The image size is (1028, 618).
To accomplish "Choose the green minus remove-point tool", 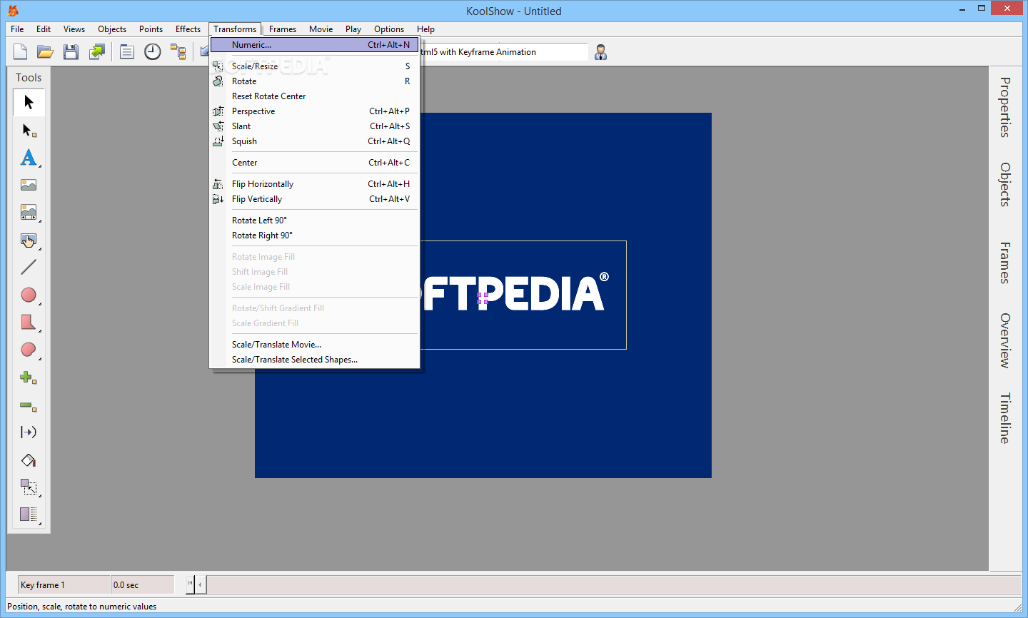I will tap(29, 405).
